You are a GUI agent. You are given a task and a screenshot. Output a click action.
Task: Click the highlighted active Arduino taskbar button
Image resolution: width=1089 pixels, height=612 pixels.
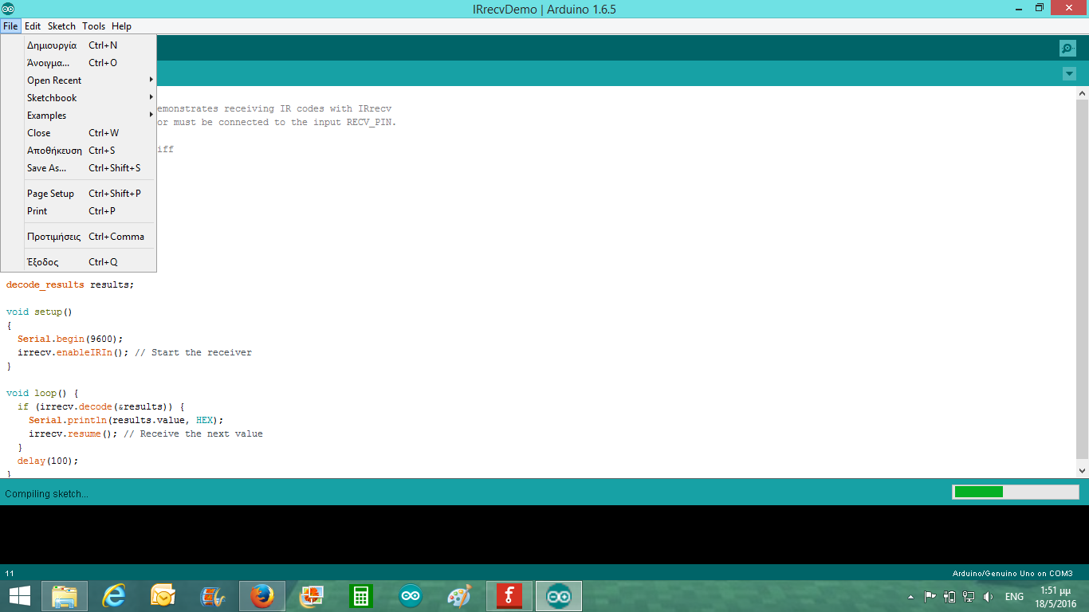coord(559,596)
